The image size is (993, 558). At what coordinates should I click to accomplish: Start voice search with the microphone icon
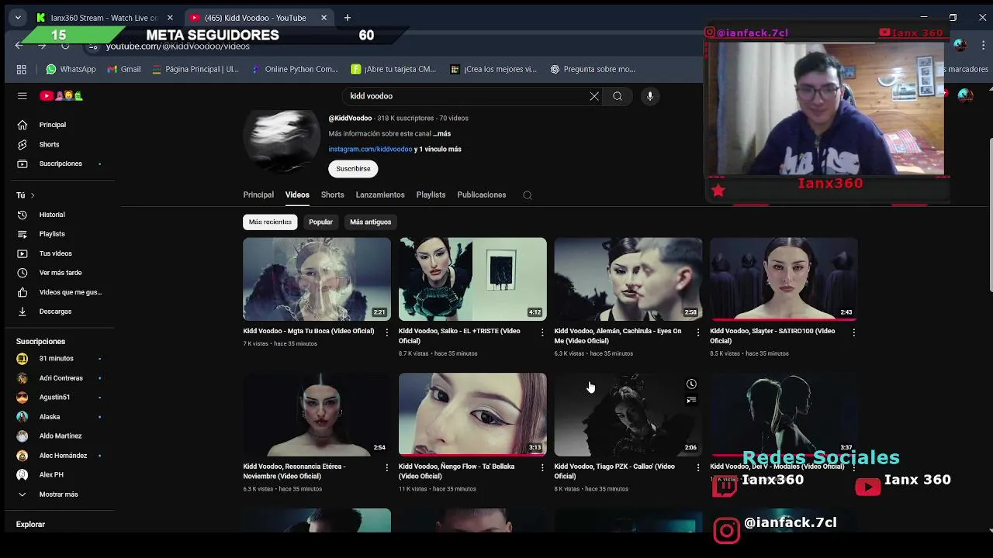point(650,96)
